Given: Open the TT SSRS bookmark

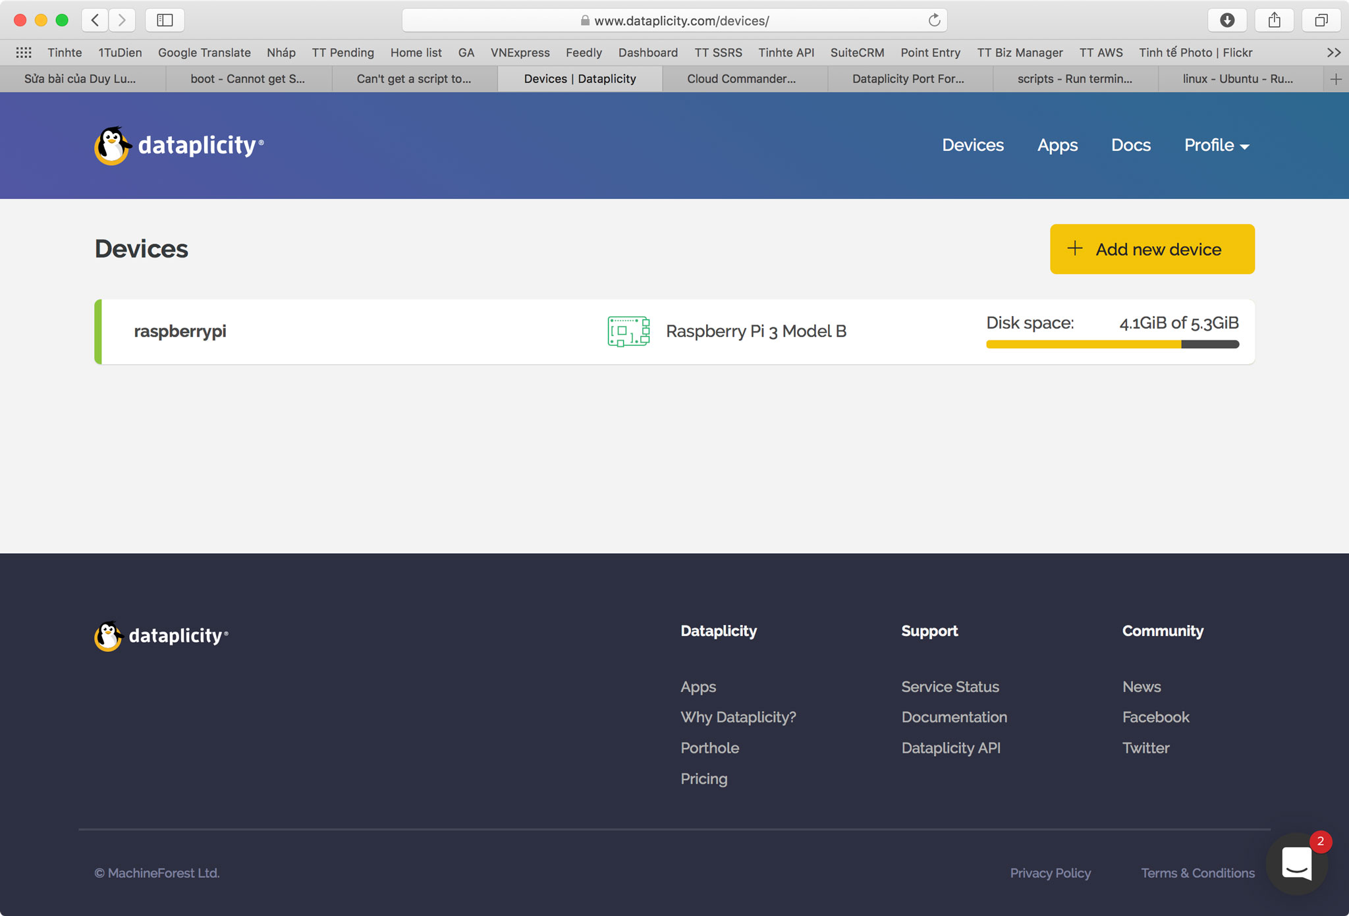Looking at the screenshot, I should [x=718, y=53].
